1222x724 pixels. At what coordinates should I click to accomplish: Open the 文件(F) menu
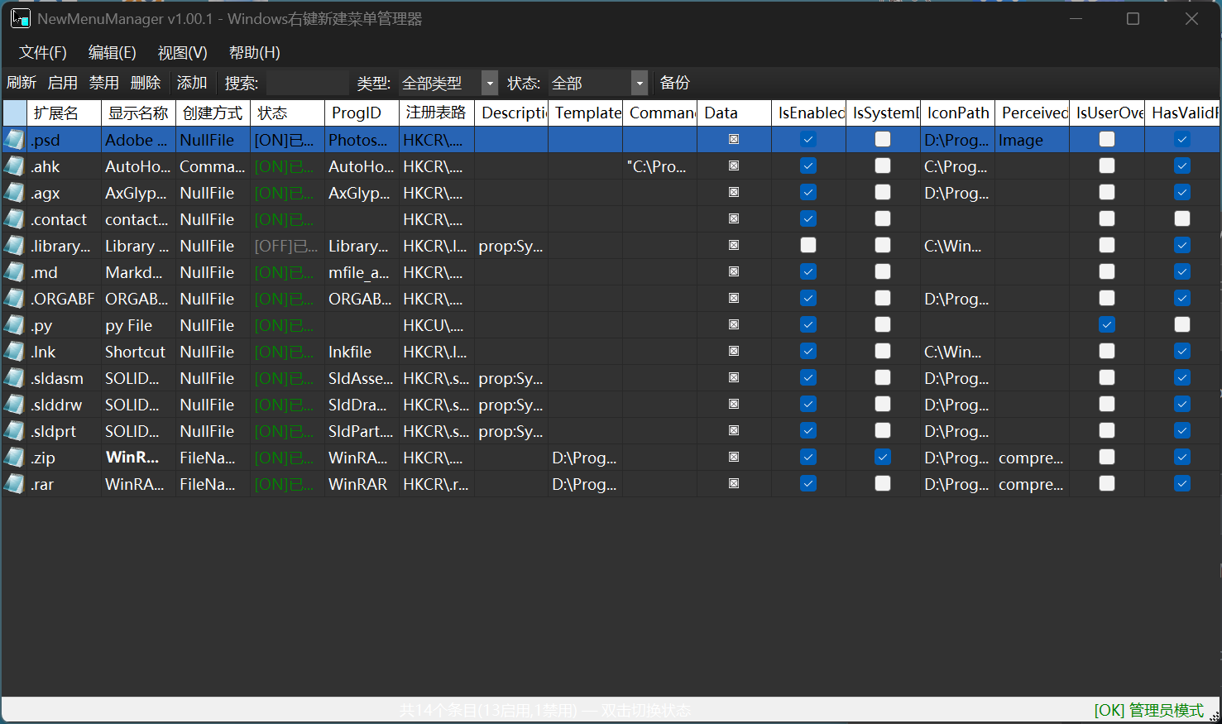(43, 53)
